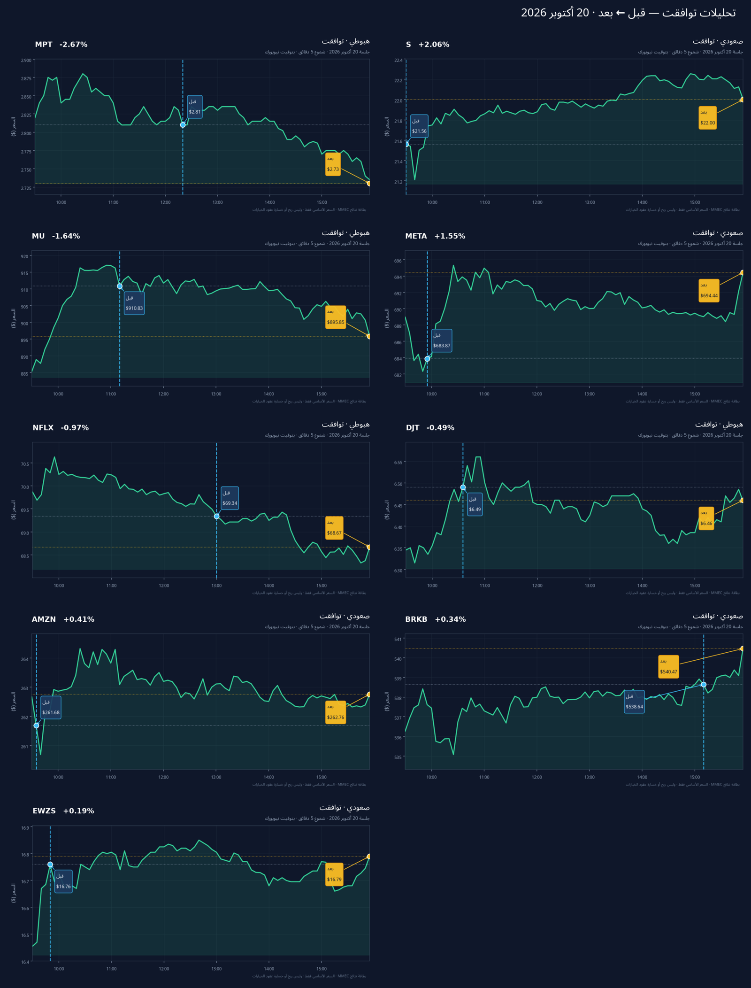Viewport: 751px width, 988px height.
Task: Select the blue $2.81 قبل label on MPT
Action: pos(195,107)
